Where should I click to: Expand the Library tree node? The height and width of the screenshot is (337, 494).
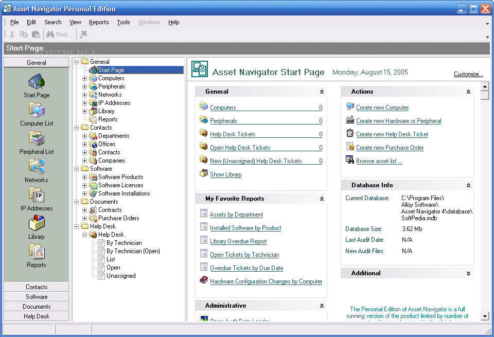point(84,111)
